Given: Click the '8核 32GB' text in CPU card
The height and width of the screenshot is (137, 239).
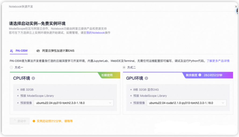Looking at the screenshot, I should (x=27, y=90).
